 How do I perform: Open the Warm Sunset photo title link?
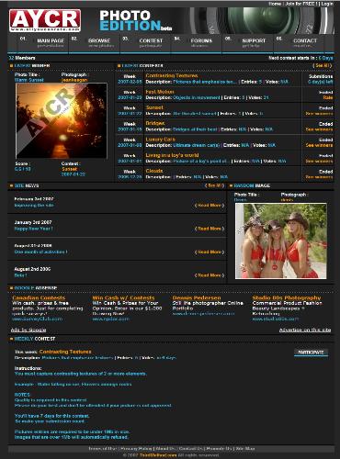pos(29,80)
